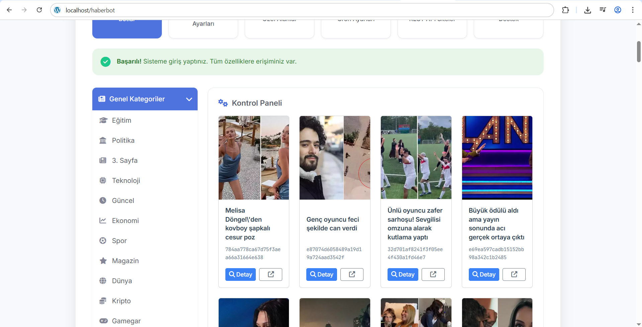Click Detay for Ünlü oyuncu zafer article

click(x=403, y=275)
